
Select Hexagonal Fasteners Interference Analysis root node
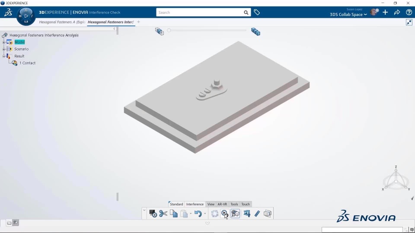[x=44, y=35]
